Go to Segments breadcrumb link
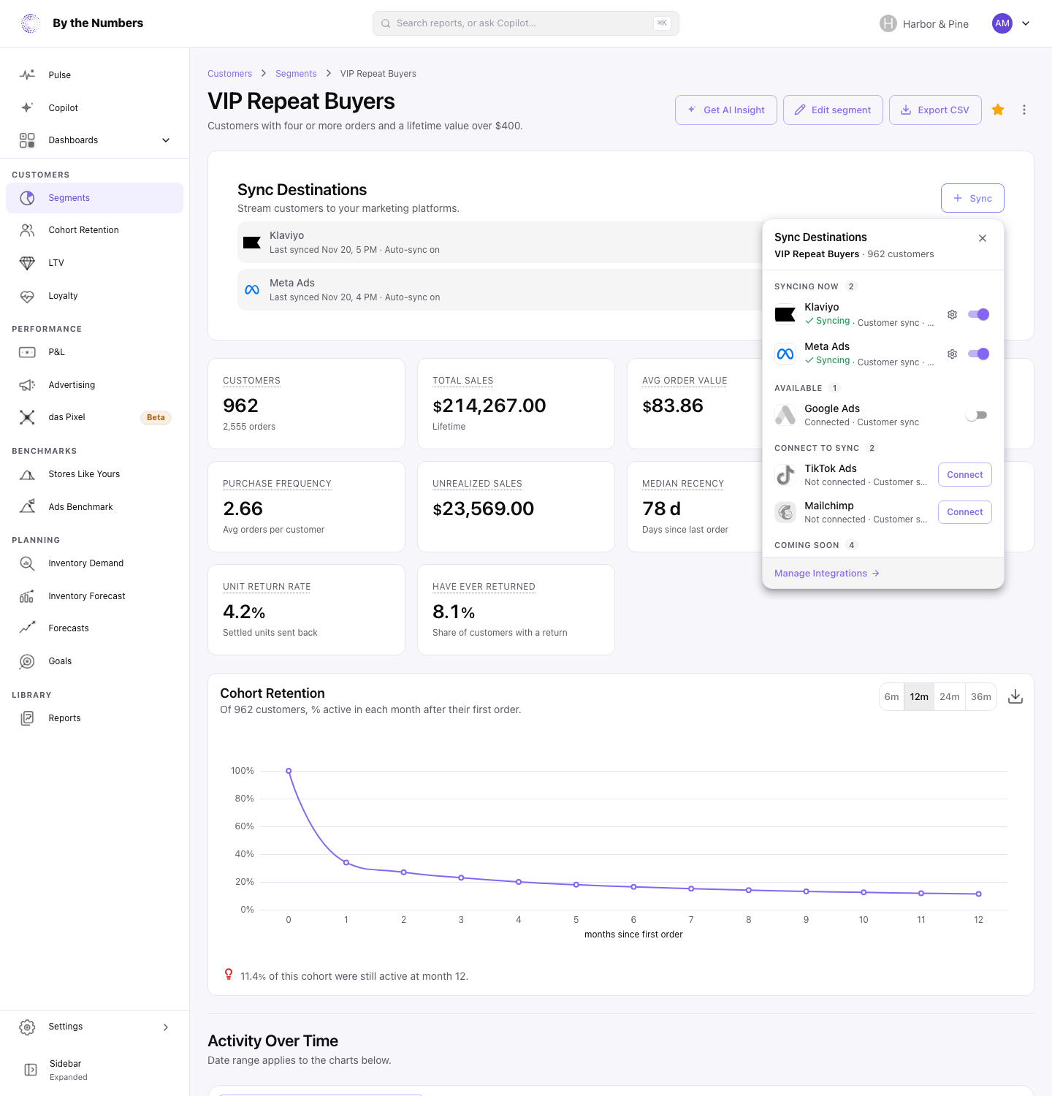Image resolution: width=1052 pixels, height=1096 pixels. (x=296, y=74)
